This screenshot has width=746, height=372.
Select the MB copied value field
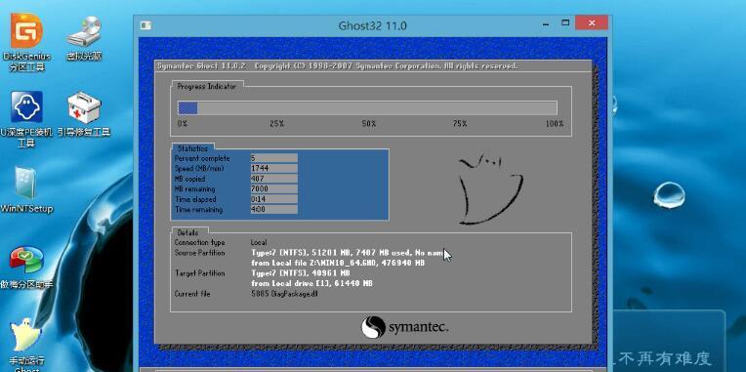(273, 179)
